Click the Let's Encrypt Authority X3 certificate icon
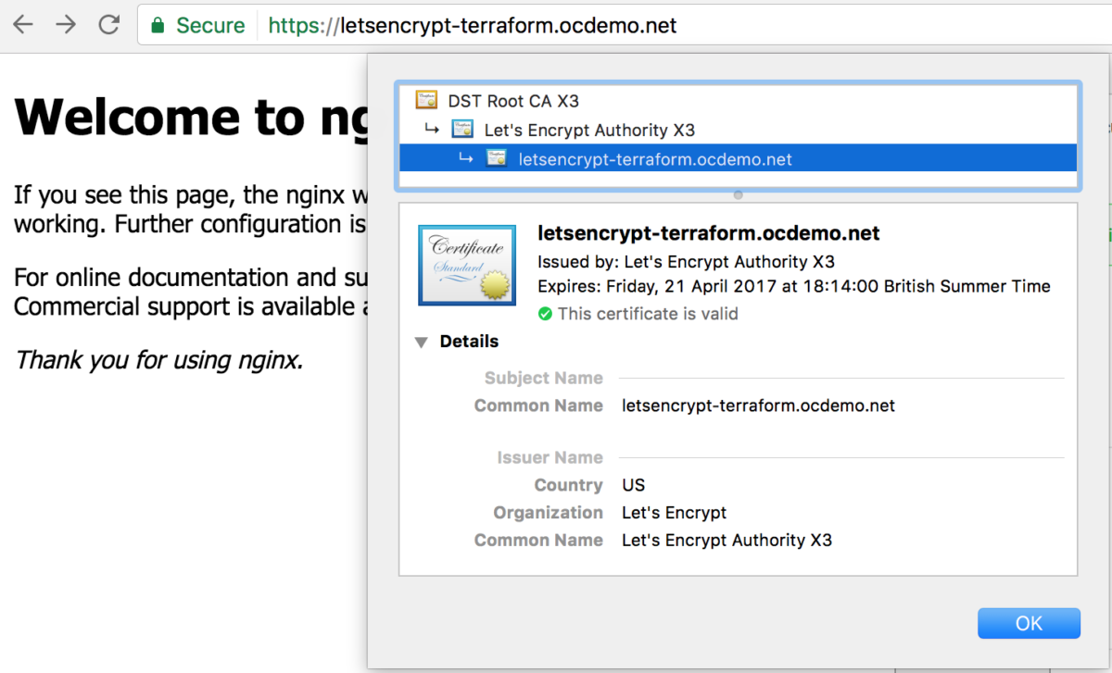The image size is (1112, 673). pyautogui.click(x=462, y=130)
